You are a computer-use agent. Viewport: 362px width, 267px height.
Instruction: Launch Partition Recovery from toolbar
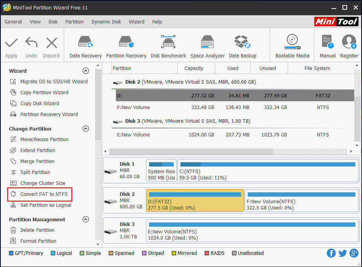point(126,47)
